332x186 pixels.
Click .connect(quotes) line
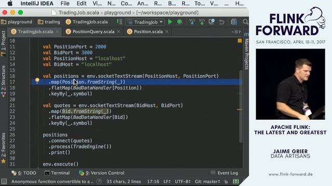tap(71, 141)
